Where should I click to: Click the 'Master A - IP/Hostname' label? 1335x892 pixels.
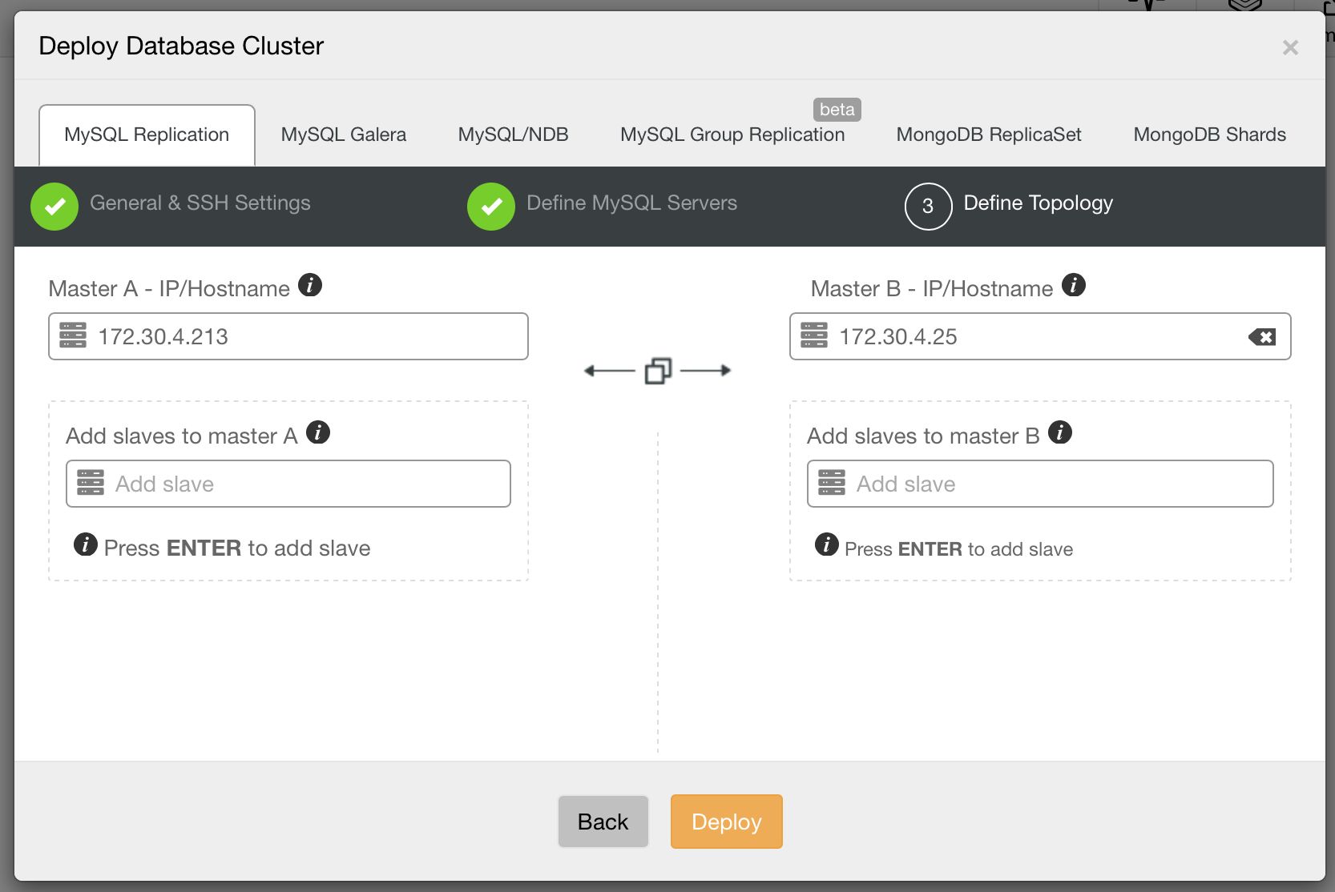click(169, 289)
